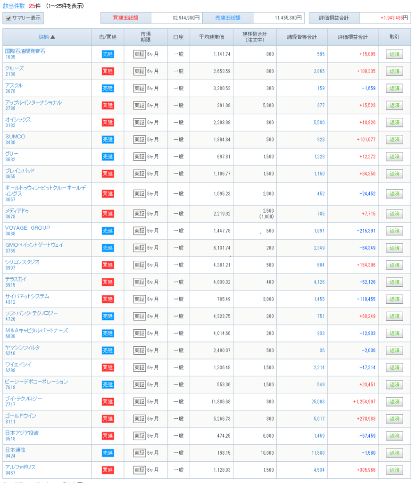Open テラスカイ stock link
The height and width of the screenshot is (483, 416).
[16, 279]
